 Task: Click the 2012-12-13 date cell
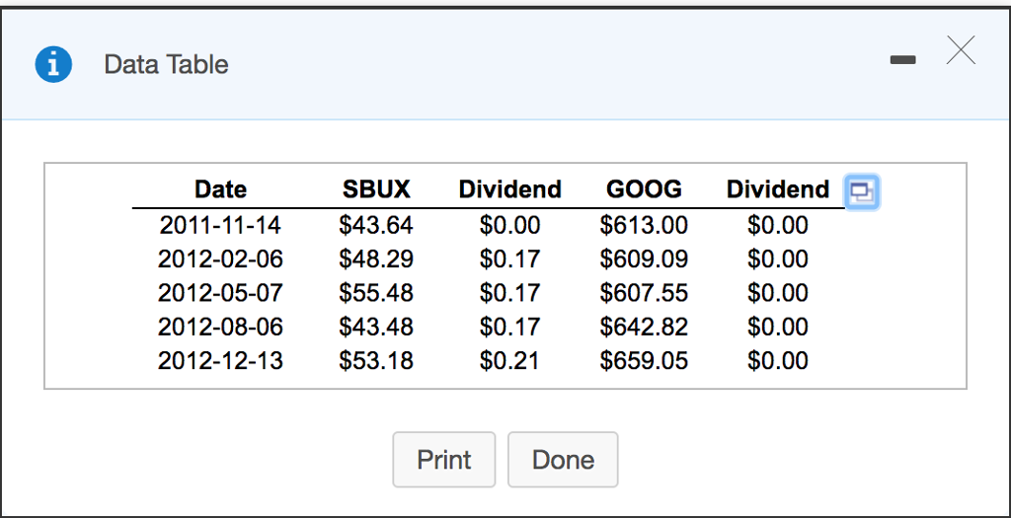pyautogui.click(x=220, y=360)
